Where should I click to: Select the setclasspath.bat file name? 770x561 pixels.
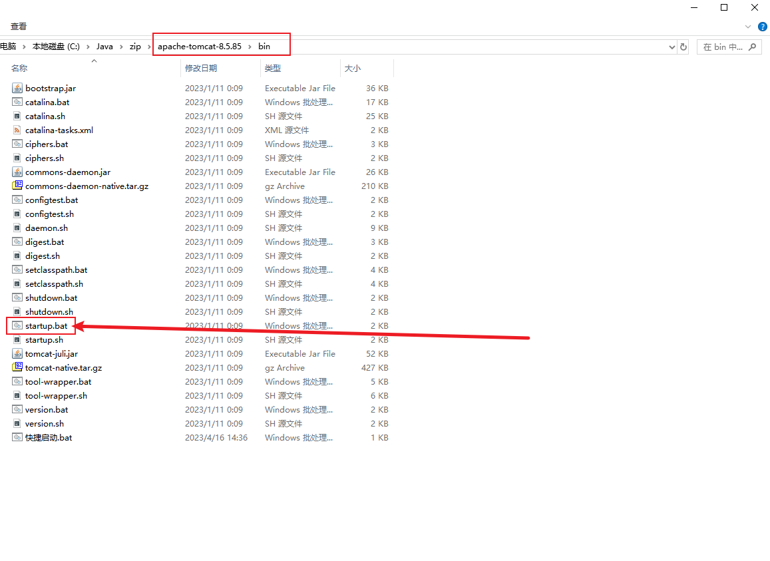click(57, 270)
